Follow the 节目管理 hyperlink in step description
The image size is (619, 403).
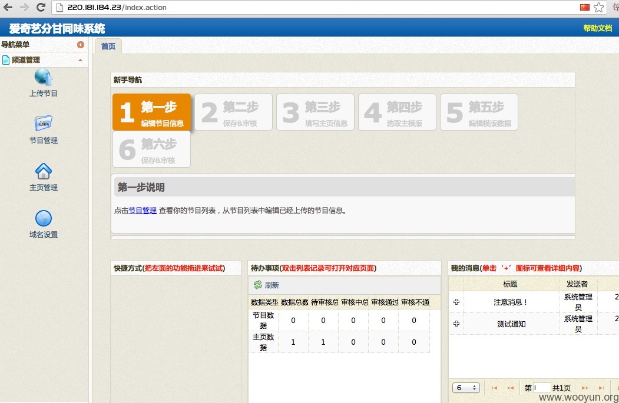[x=143, y=211]
